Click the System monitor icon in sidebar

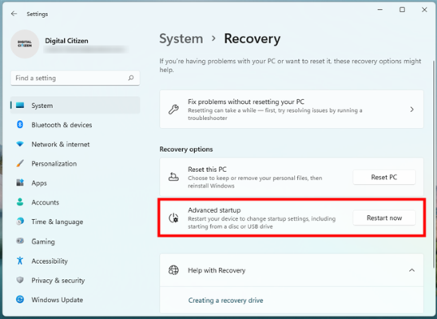pos(20,106)
